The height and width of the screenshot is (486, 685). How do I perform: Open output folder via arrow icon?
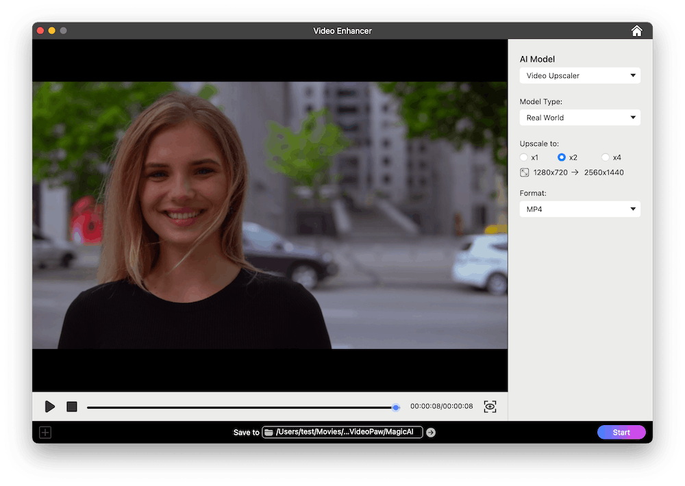click(431, 433)
